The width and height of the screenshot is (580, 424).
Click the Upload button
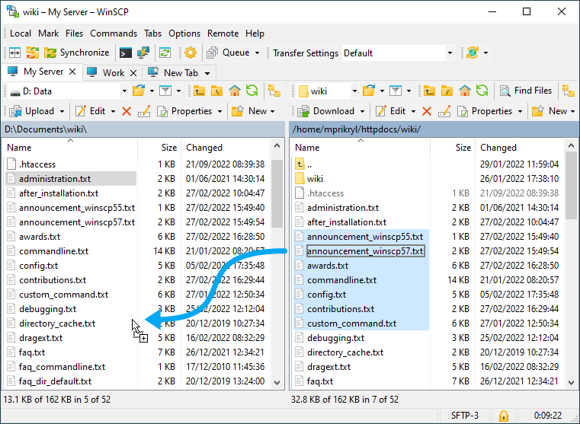coord(33,111)
